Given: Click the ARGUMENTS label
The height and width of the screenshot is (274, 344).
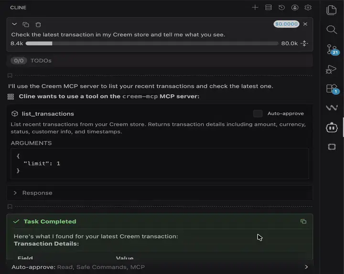Looking at the screenshot, I should pos(31,143).
